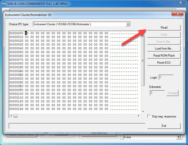The image size is (188, 145).
Task: Select hex row address 00000080
Action: coord(16,63)
